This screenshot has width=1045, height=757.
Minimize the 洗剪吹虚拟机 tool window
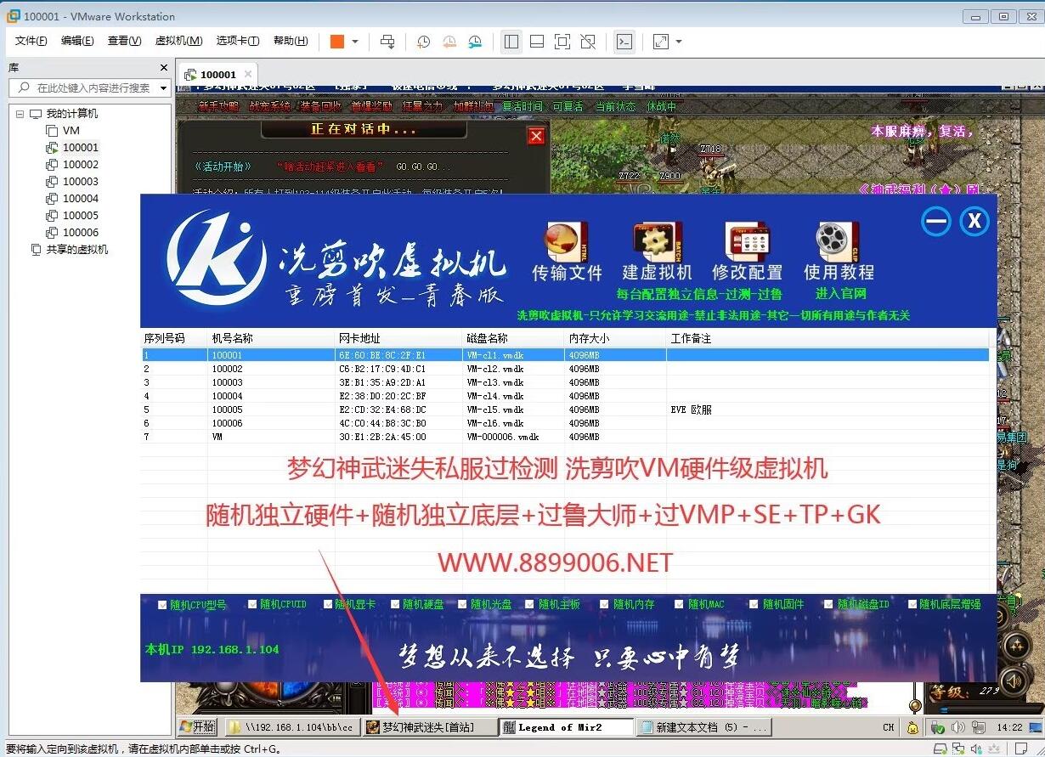click(936, 222)
